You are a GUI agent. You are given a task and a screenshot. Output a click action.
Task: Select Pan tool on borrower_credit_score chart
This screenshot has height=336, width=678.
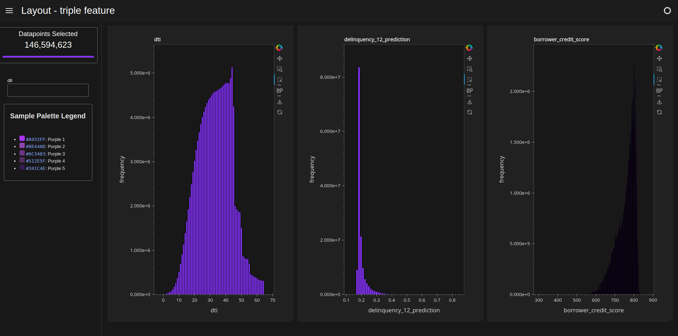pos(659,59)
